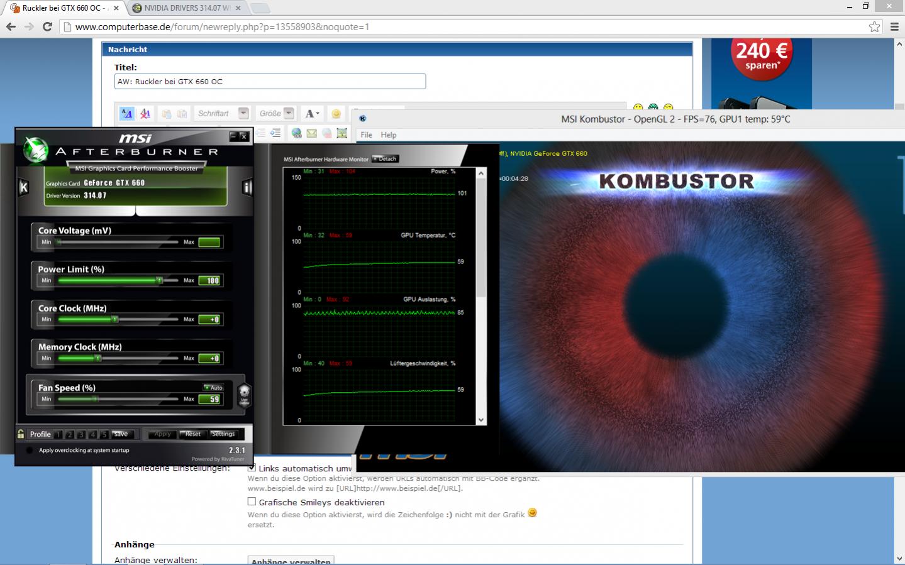
Task: Click the driver version '314.07' text
Action: 95,195
